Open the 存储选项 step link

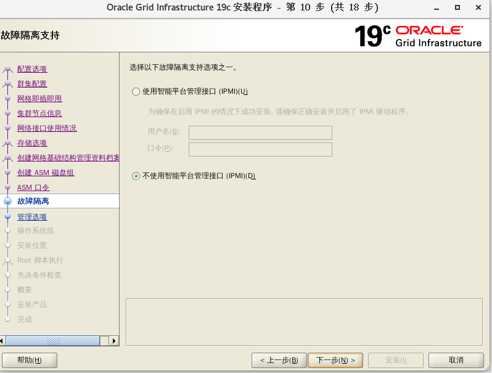[32, 143]
